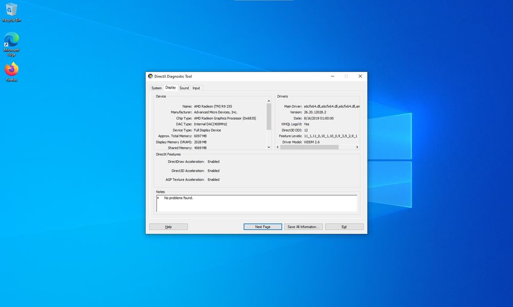This screenshot has width=513, height=307.
Task: Open the Recycle Bin desktop icon
Action: click(11, 12)
